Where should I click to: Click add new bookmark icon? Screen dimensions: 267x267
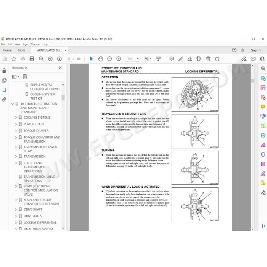pyautogui.click(x=25, y=77)
